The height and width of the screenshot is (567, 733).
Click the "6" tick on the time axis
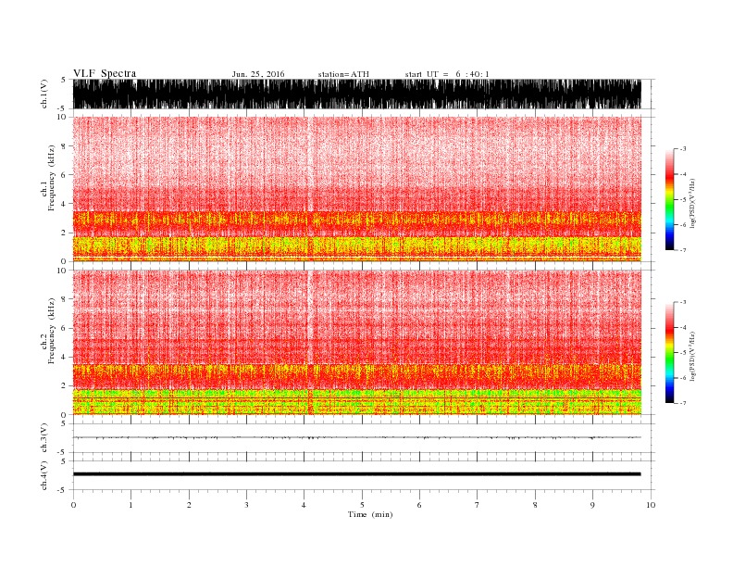[419, 505]
